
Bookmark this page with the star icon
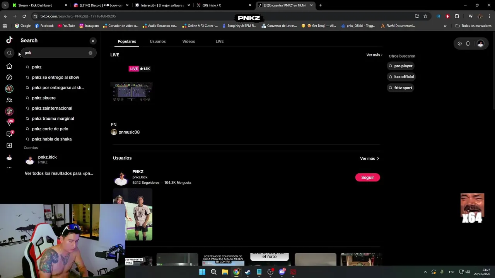[x=425, y=16]
